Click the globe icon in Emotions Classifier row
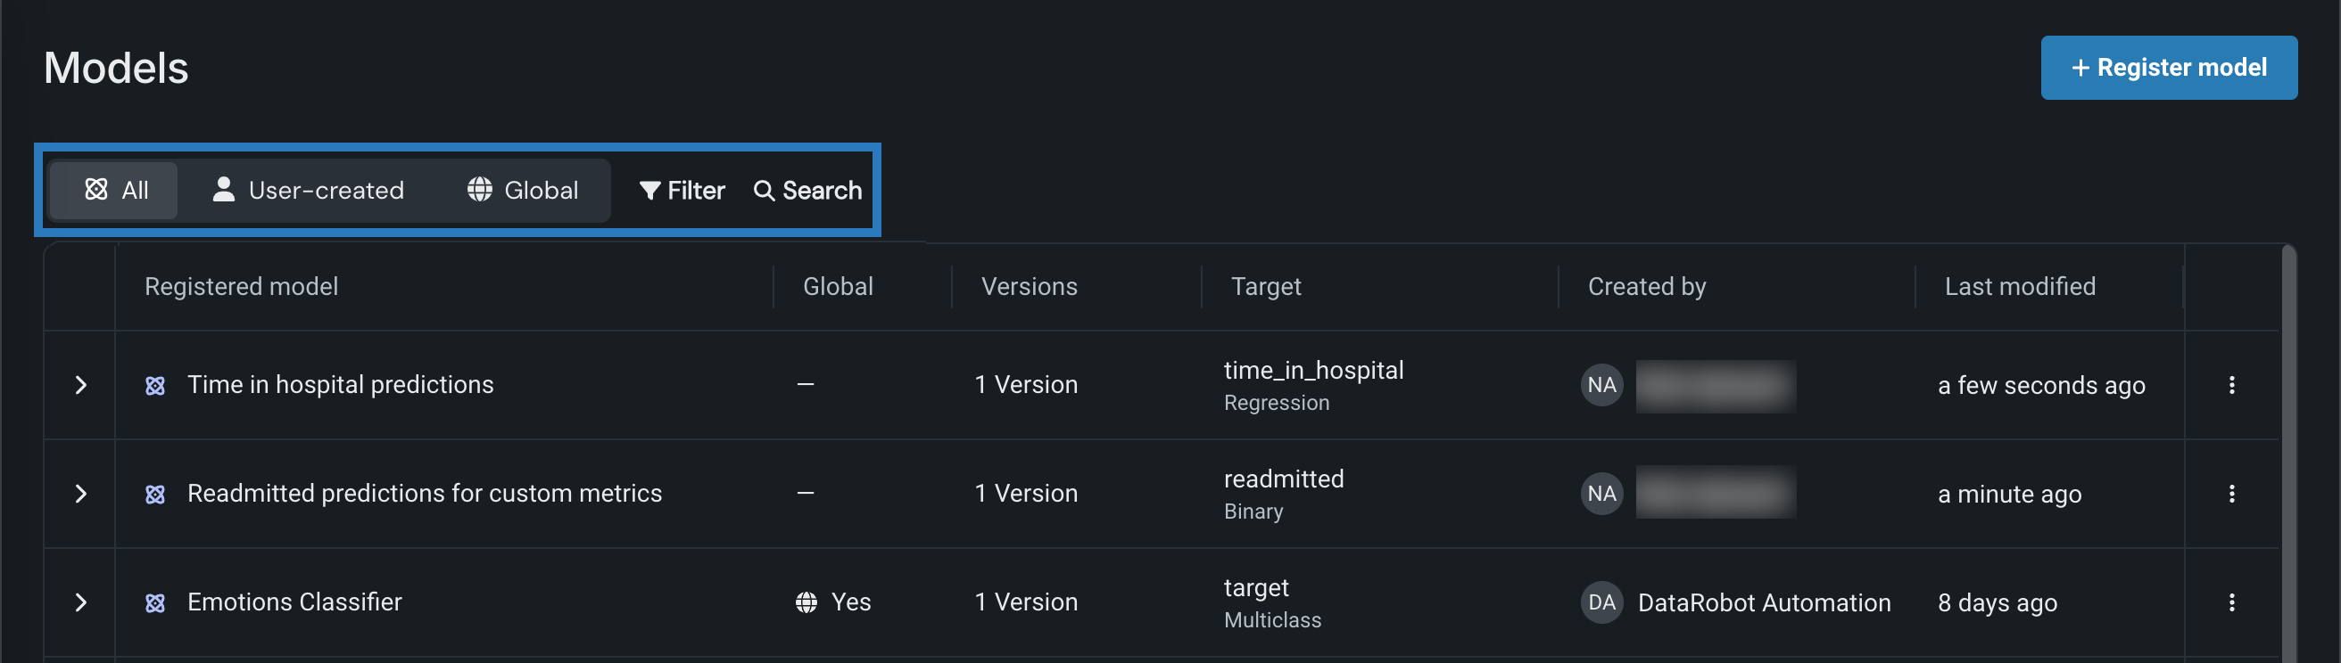2341x663 pixels. [807, 602]
